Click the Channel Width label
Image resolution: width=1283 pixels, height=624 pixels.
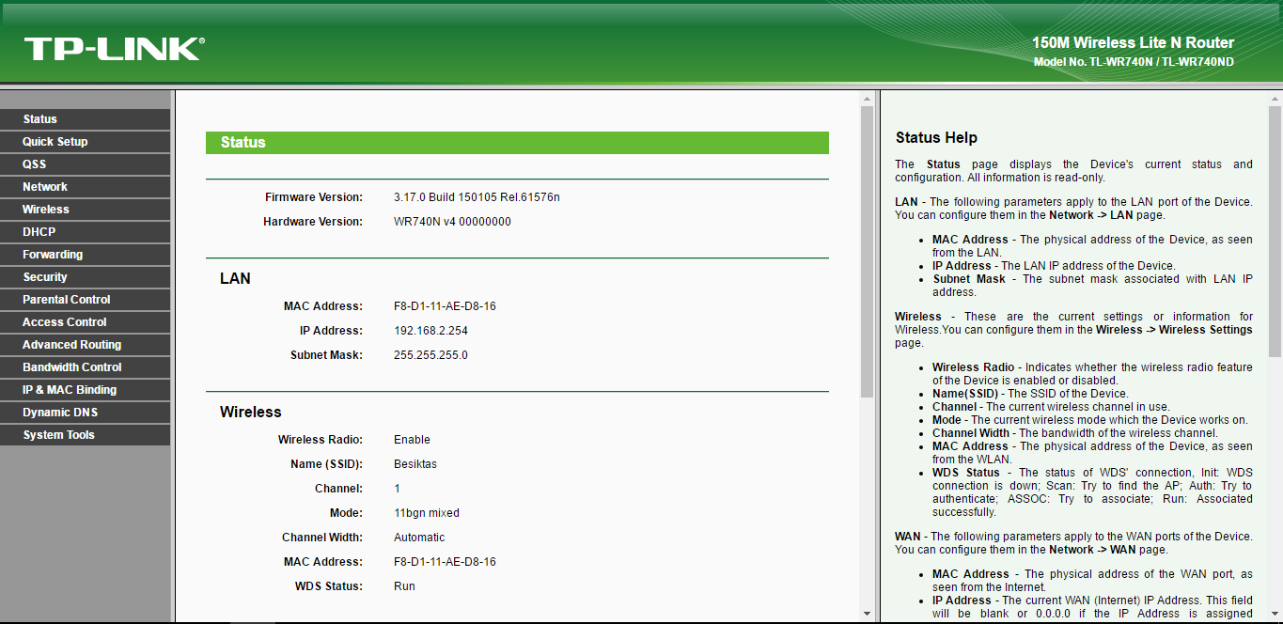pos(321,538)
